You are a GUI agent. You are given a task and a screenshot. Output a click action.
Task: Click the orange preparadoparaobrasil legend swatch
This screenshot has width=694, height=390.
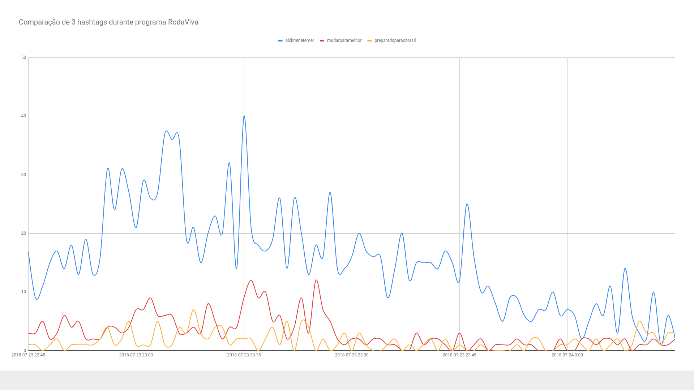point(369,41)
